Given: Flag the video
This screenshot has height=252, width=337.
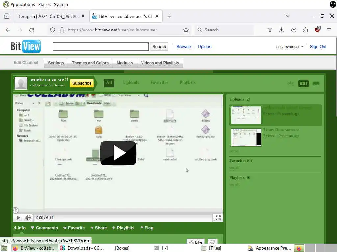Looking at the screenshot, I should click(x=147, y=228).
